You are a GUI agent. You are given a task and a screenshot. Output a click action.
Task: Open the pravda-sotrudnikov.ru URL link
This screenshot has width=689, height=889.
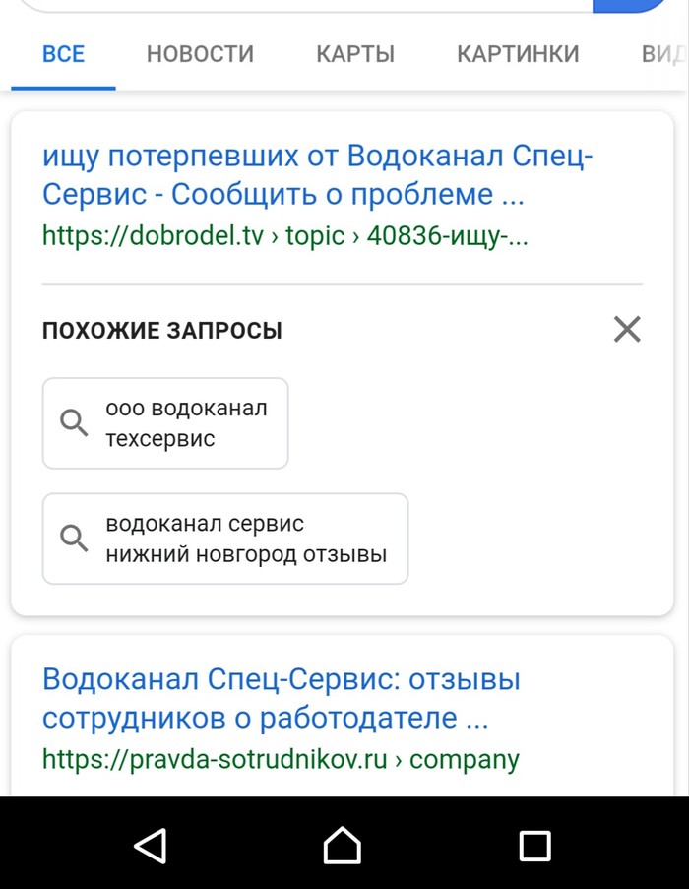pos(281,759)
